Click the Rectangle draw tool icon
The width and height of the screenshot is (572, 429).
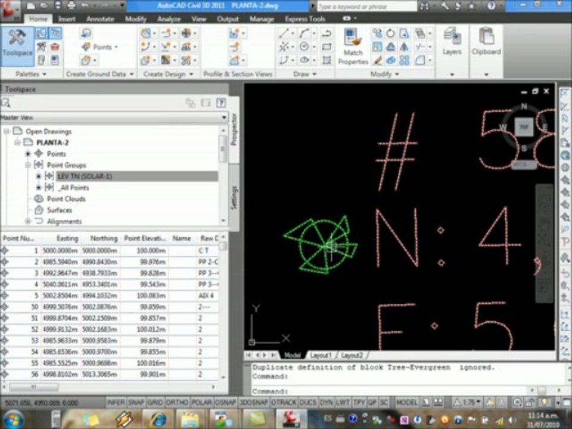click(327, 46)
